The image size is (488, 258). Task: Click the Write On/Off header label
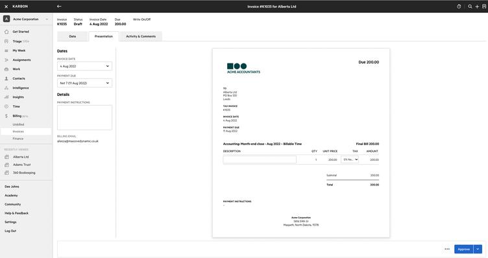(x=141, y=19)
